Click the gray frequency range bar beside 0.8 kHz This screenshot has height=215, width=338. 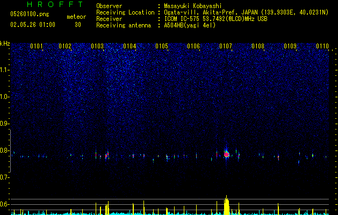(x=10, y=151)
